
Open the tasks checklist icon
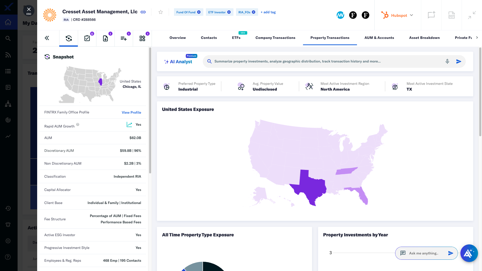(87, 38)
